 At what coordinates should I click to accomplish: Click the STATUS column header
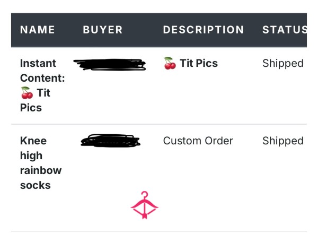pos(285,30)
